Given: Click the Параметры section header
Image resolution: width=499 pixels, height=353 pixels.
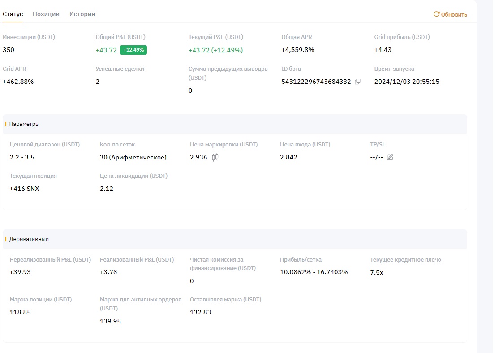Looking at the screenshot, I should click(24, 124).
